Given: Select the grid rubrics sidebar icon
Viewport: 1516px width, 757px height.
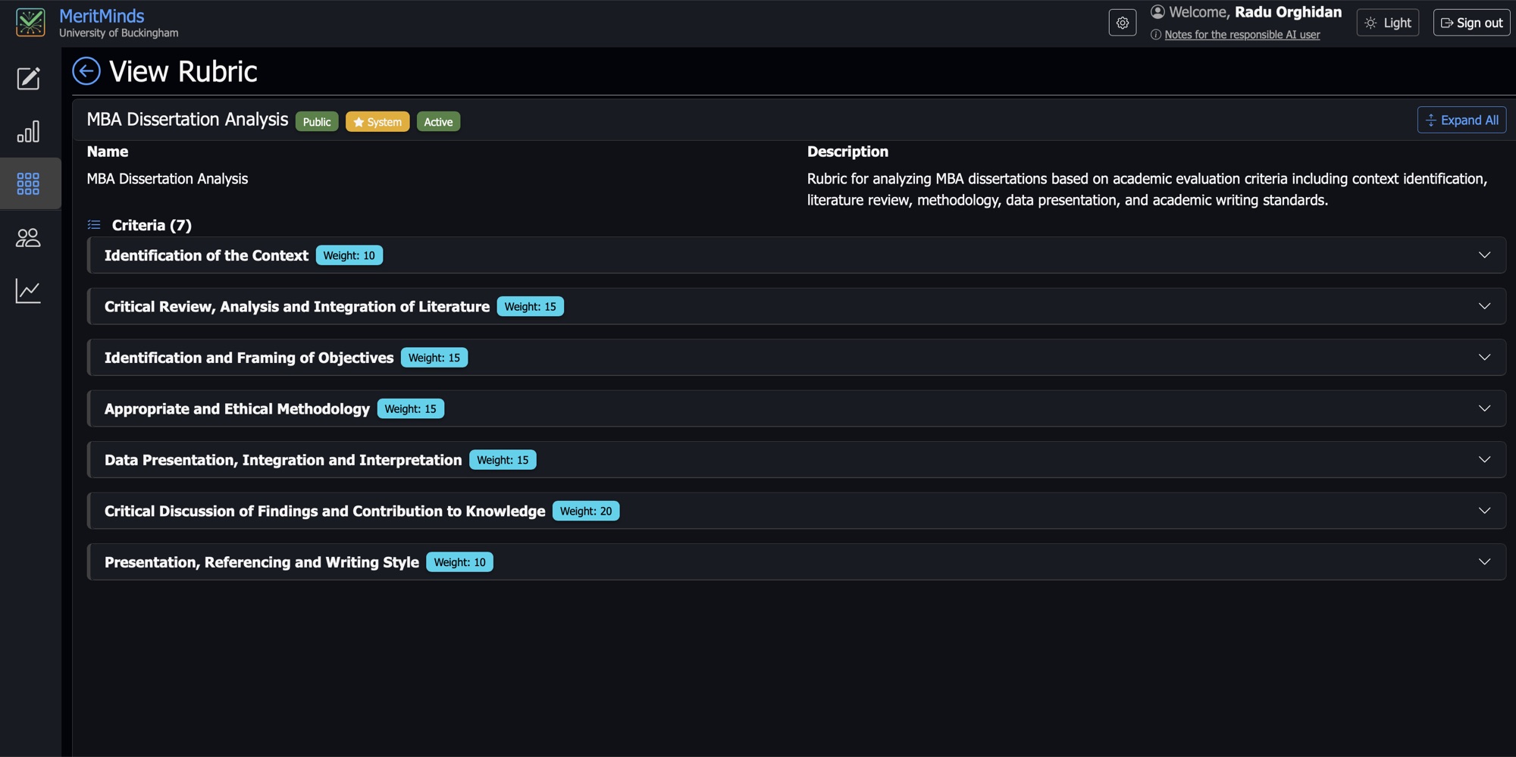Looking at the screenshot, I should tap(28, 183).
